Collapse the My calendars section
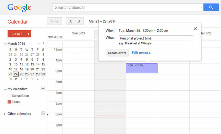Viewport: 221px width, 134px height. 5,89
